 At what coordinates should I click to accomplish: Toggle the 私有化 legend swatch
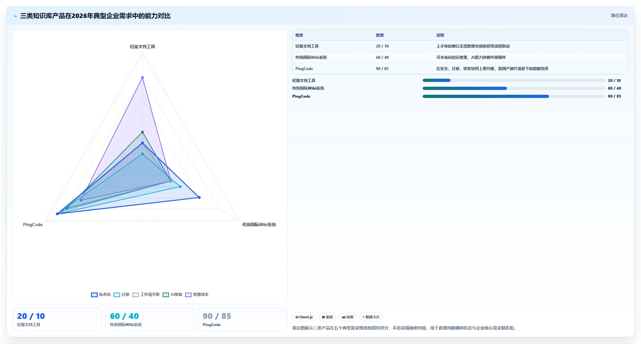tap(94, 295)
